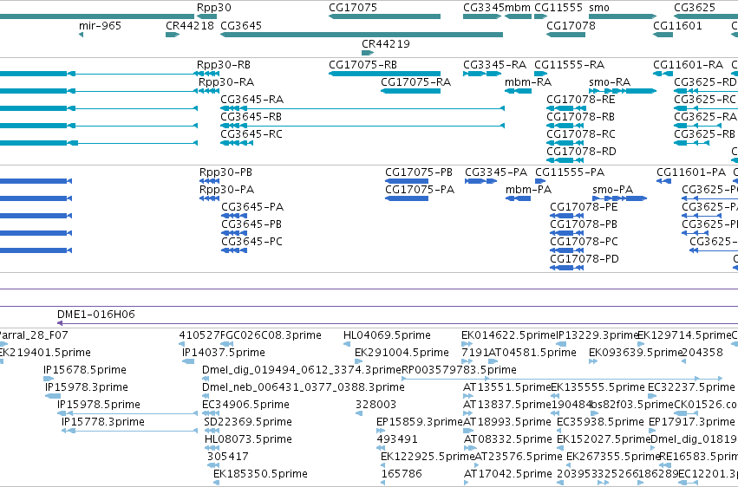Select the CG11555-RA transcript label

[570, 64]
